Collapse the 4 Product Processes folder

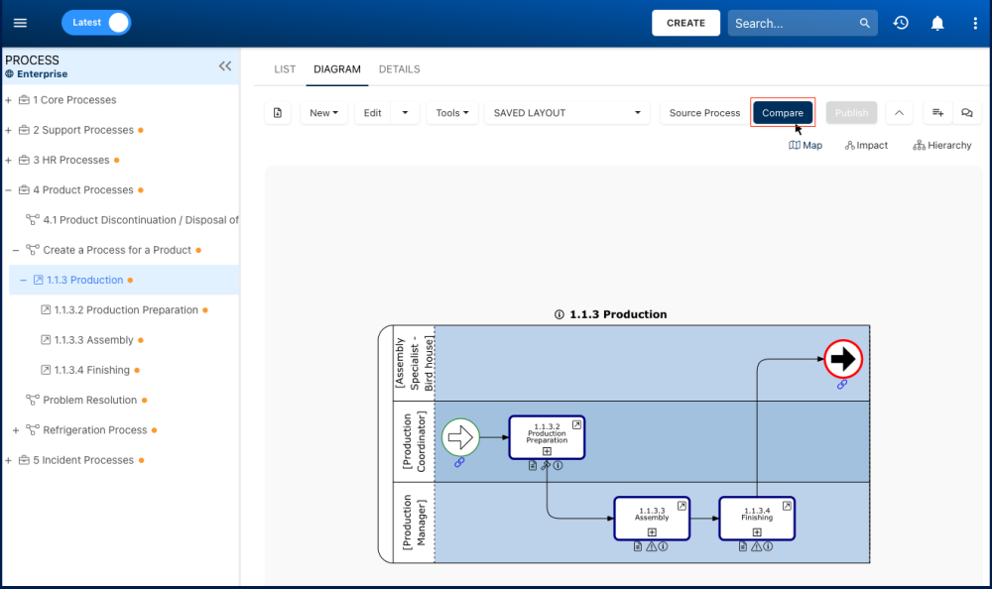tap(8, 189)
